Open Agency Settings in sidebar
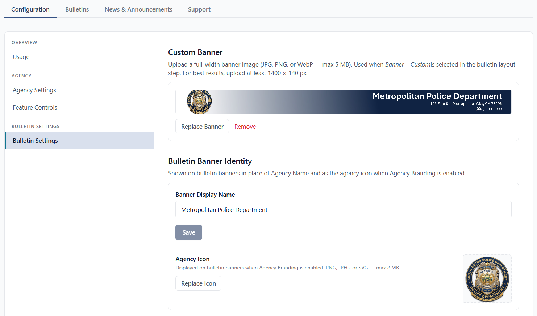537x316 pixels. (34, 90)
